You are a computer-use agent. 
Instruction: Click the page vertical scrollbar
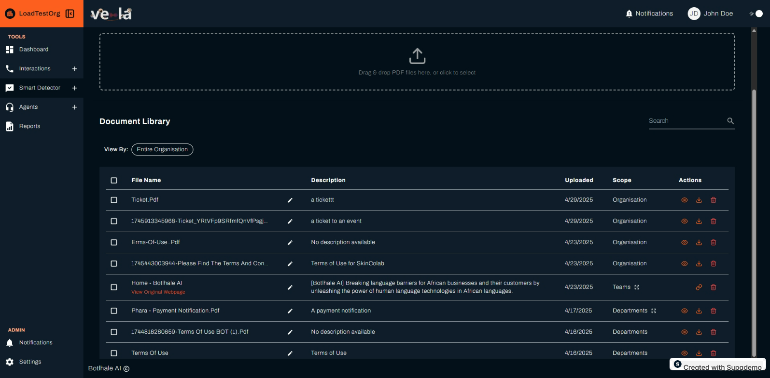[x=754, y=223]
